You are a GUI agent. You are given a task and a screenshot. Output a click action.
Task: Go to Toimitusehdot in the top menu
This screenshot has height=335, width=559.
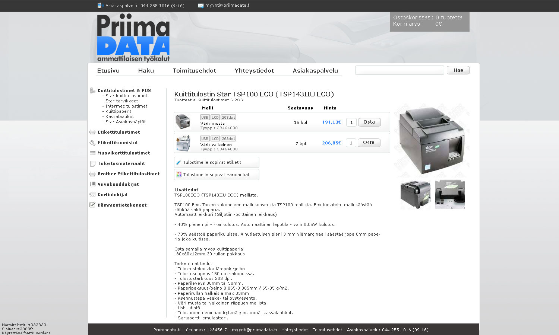point(195,71)
